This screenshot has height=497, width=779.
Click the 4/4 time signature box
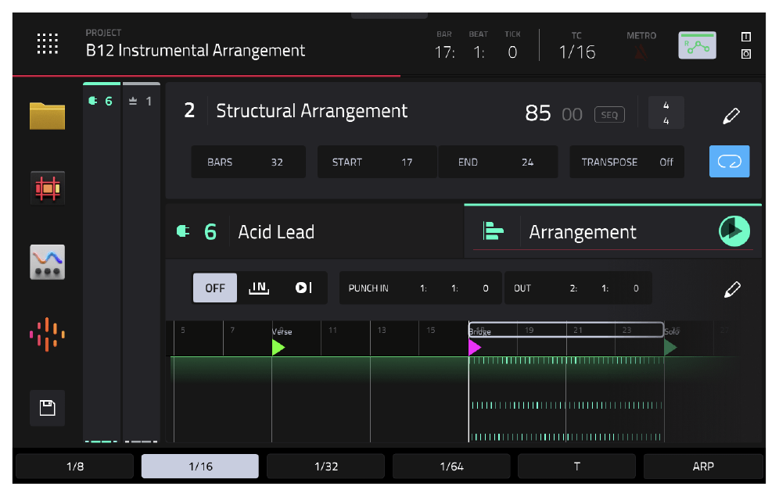point(666,113)
